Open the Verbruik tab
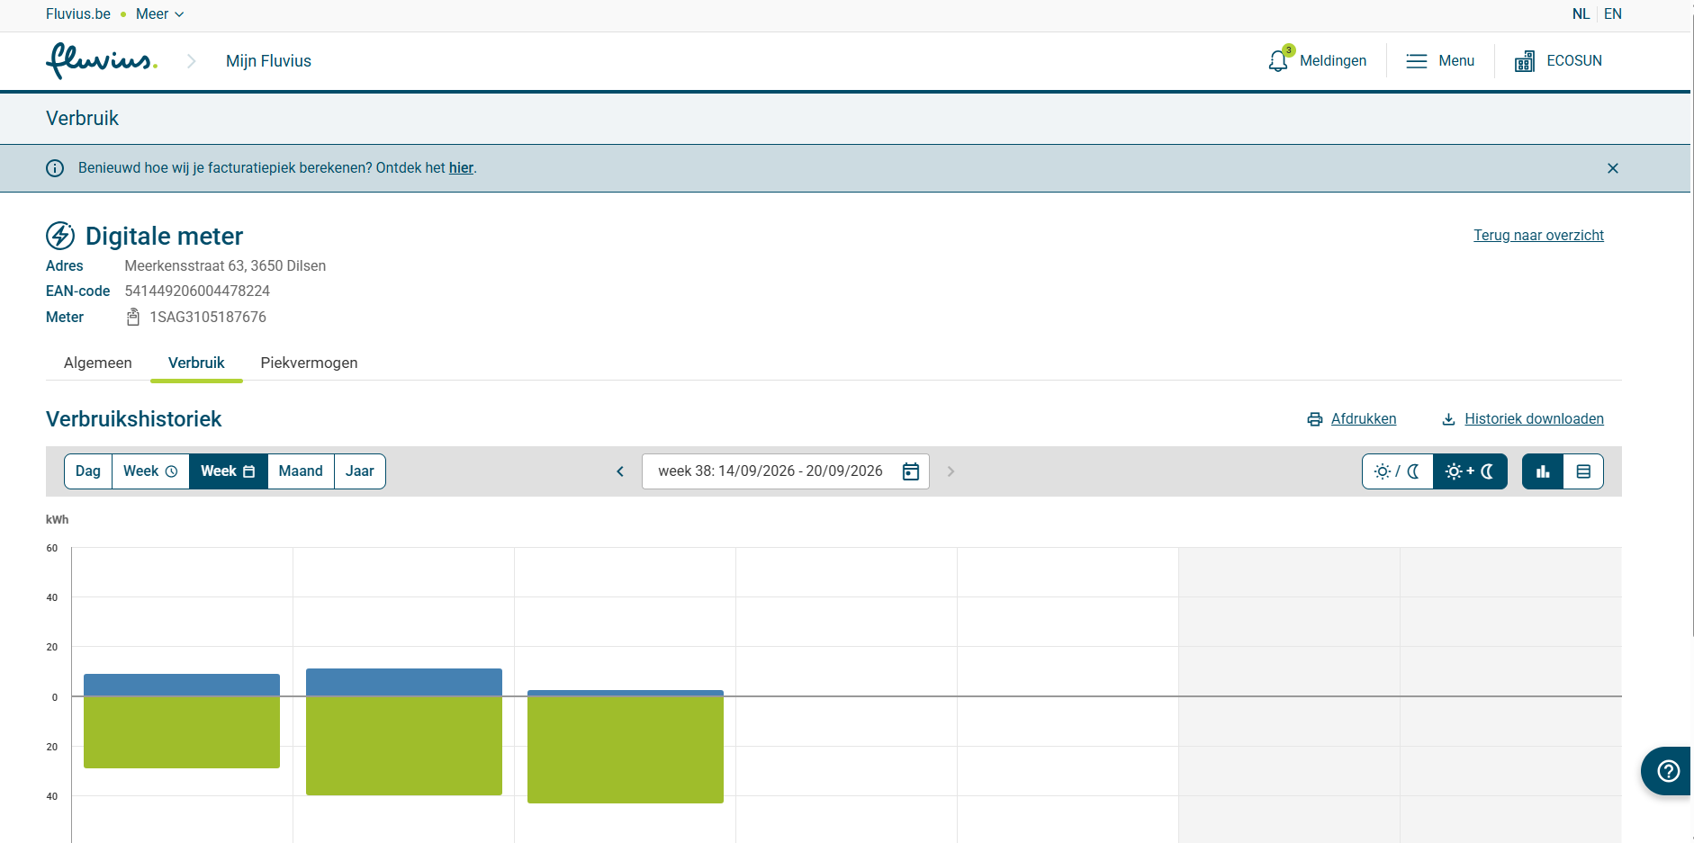 (196, 363)
